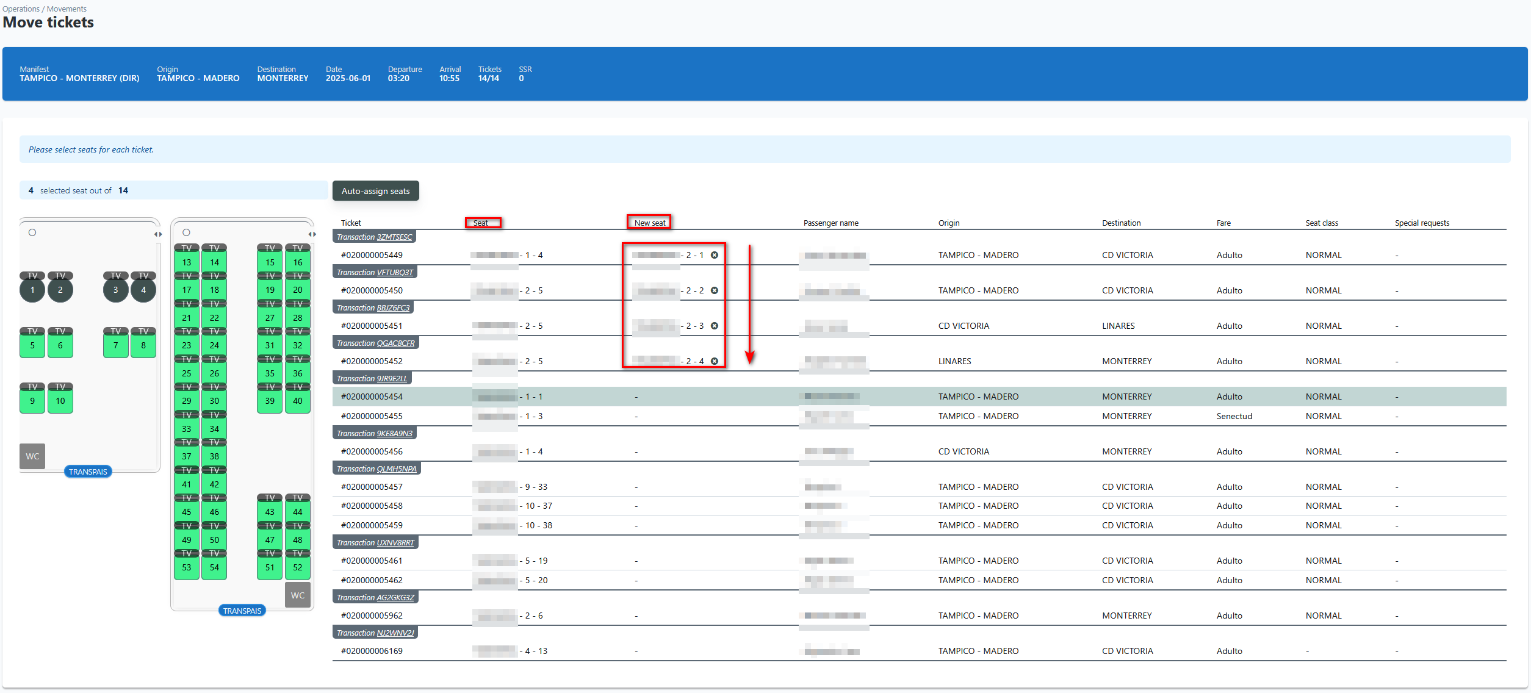Screen dimensions: 1531x693
Task: Click Auto-assign seats button
Action: pos(376,191)
